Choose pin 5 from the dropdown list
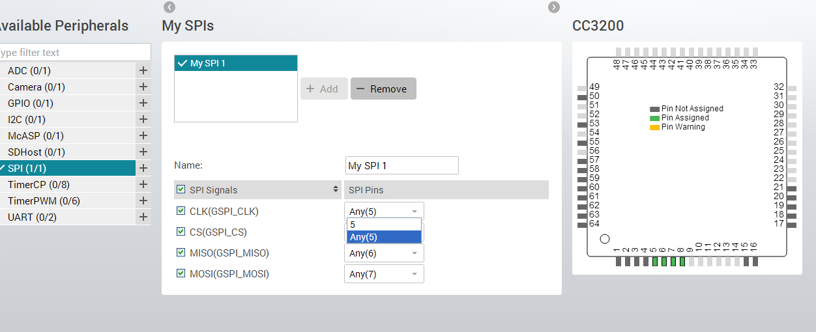816x332 pixels. tap(384, 225)
